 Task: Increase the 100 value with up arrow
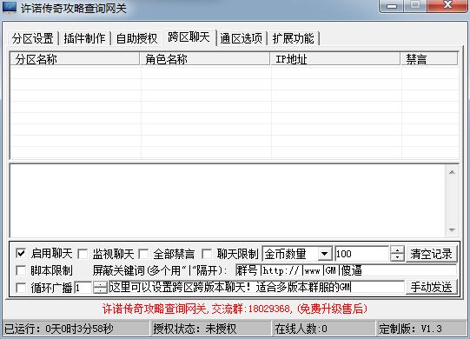tap(398, 250)
